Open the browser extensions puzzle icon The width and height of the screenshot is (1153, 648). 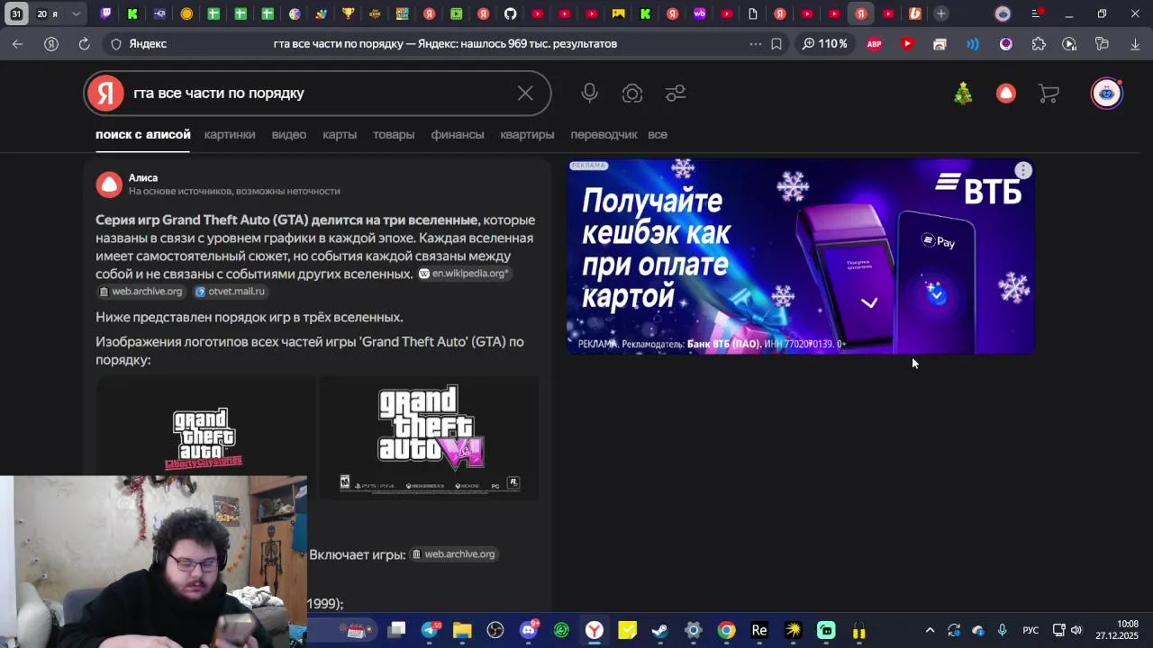pyautogui.click(x=1039, y=44)
